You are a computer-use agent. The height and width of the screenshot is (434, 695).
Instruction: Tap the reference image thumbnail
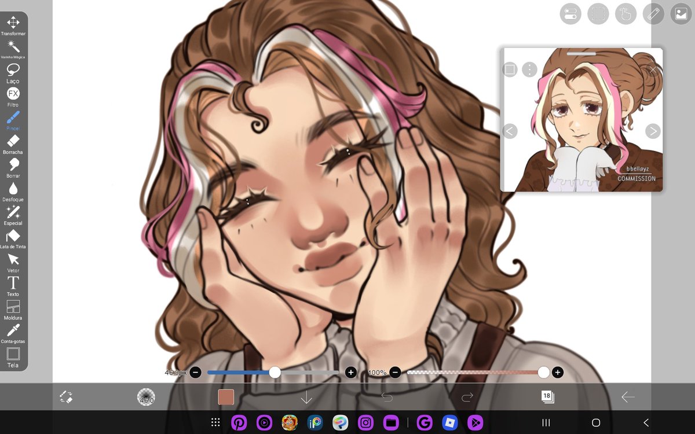tap(581, 120)
